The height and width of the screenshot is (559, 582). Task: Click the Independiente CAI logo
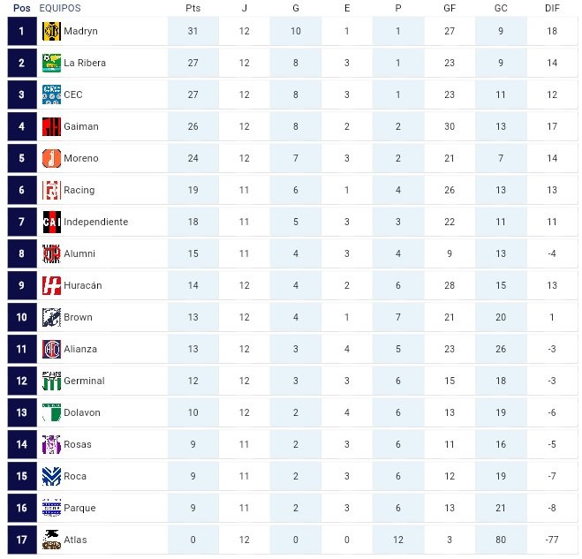(51, 222)
